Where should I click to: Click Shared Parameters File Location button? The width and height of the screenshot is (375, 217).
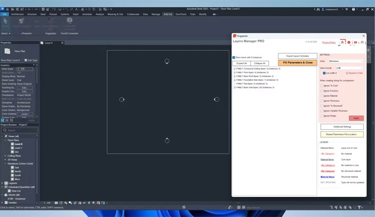[x=342, y=135]
